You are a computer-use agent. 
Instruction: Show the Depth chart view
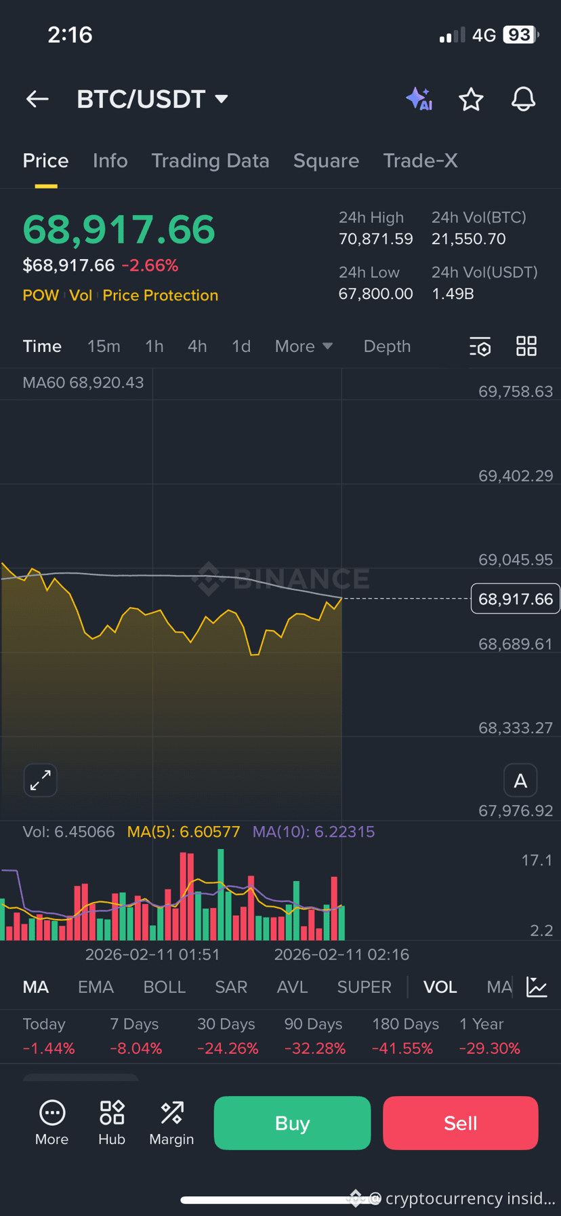(387, 347)
